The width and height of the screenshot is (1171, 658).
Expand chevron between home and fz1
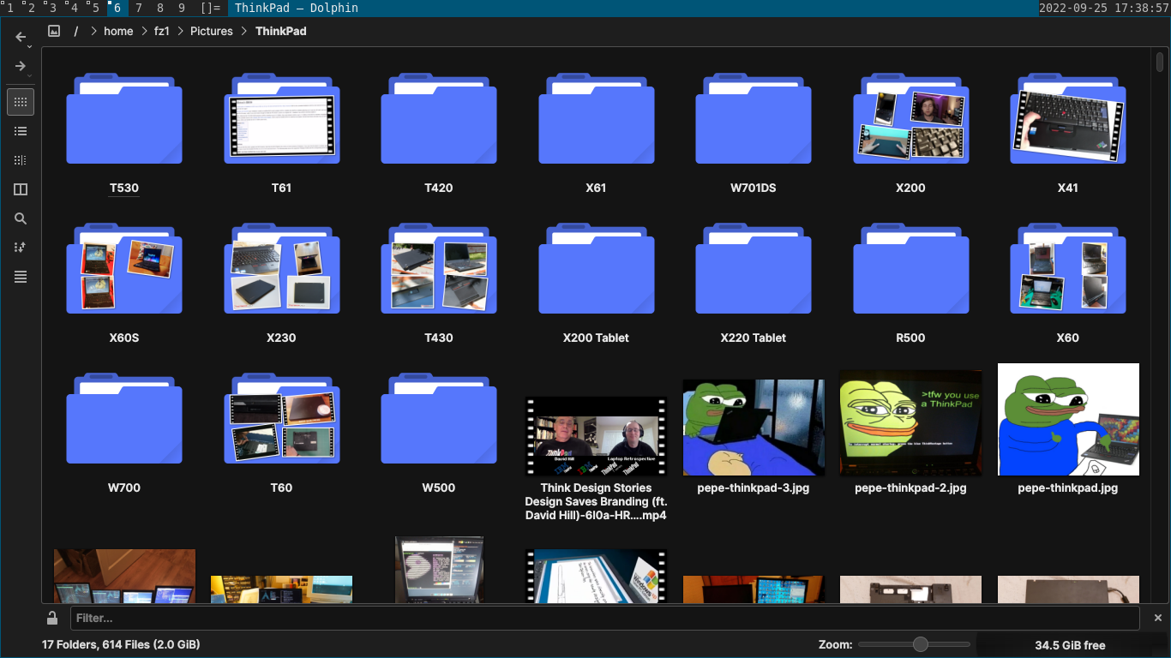(x=143, y=31)
